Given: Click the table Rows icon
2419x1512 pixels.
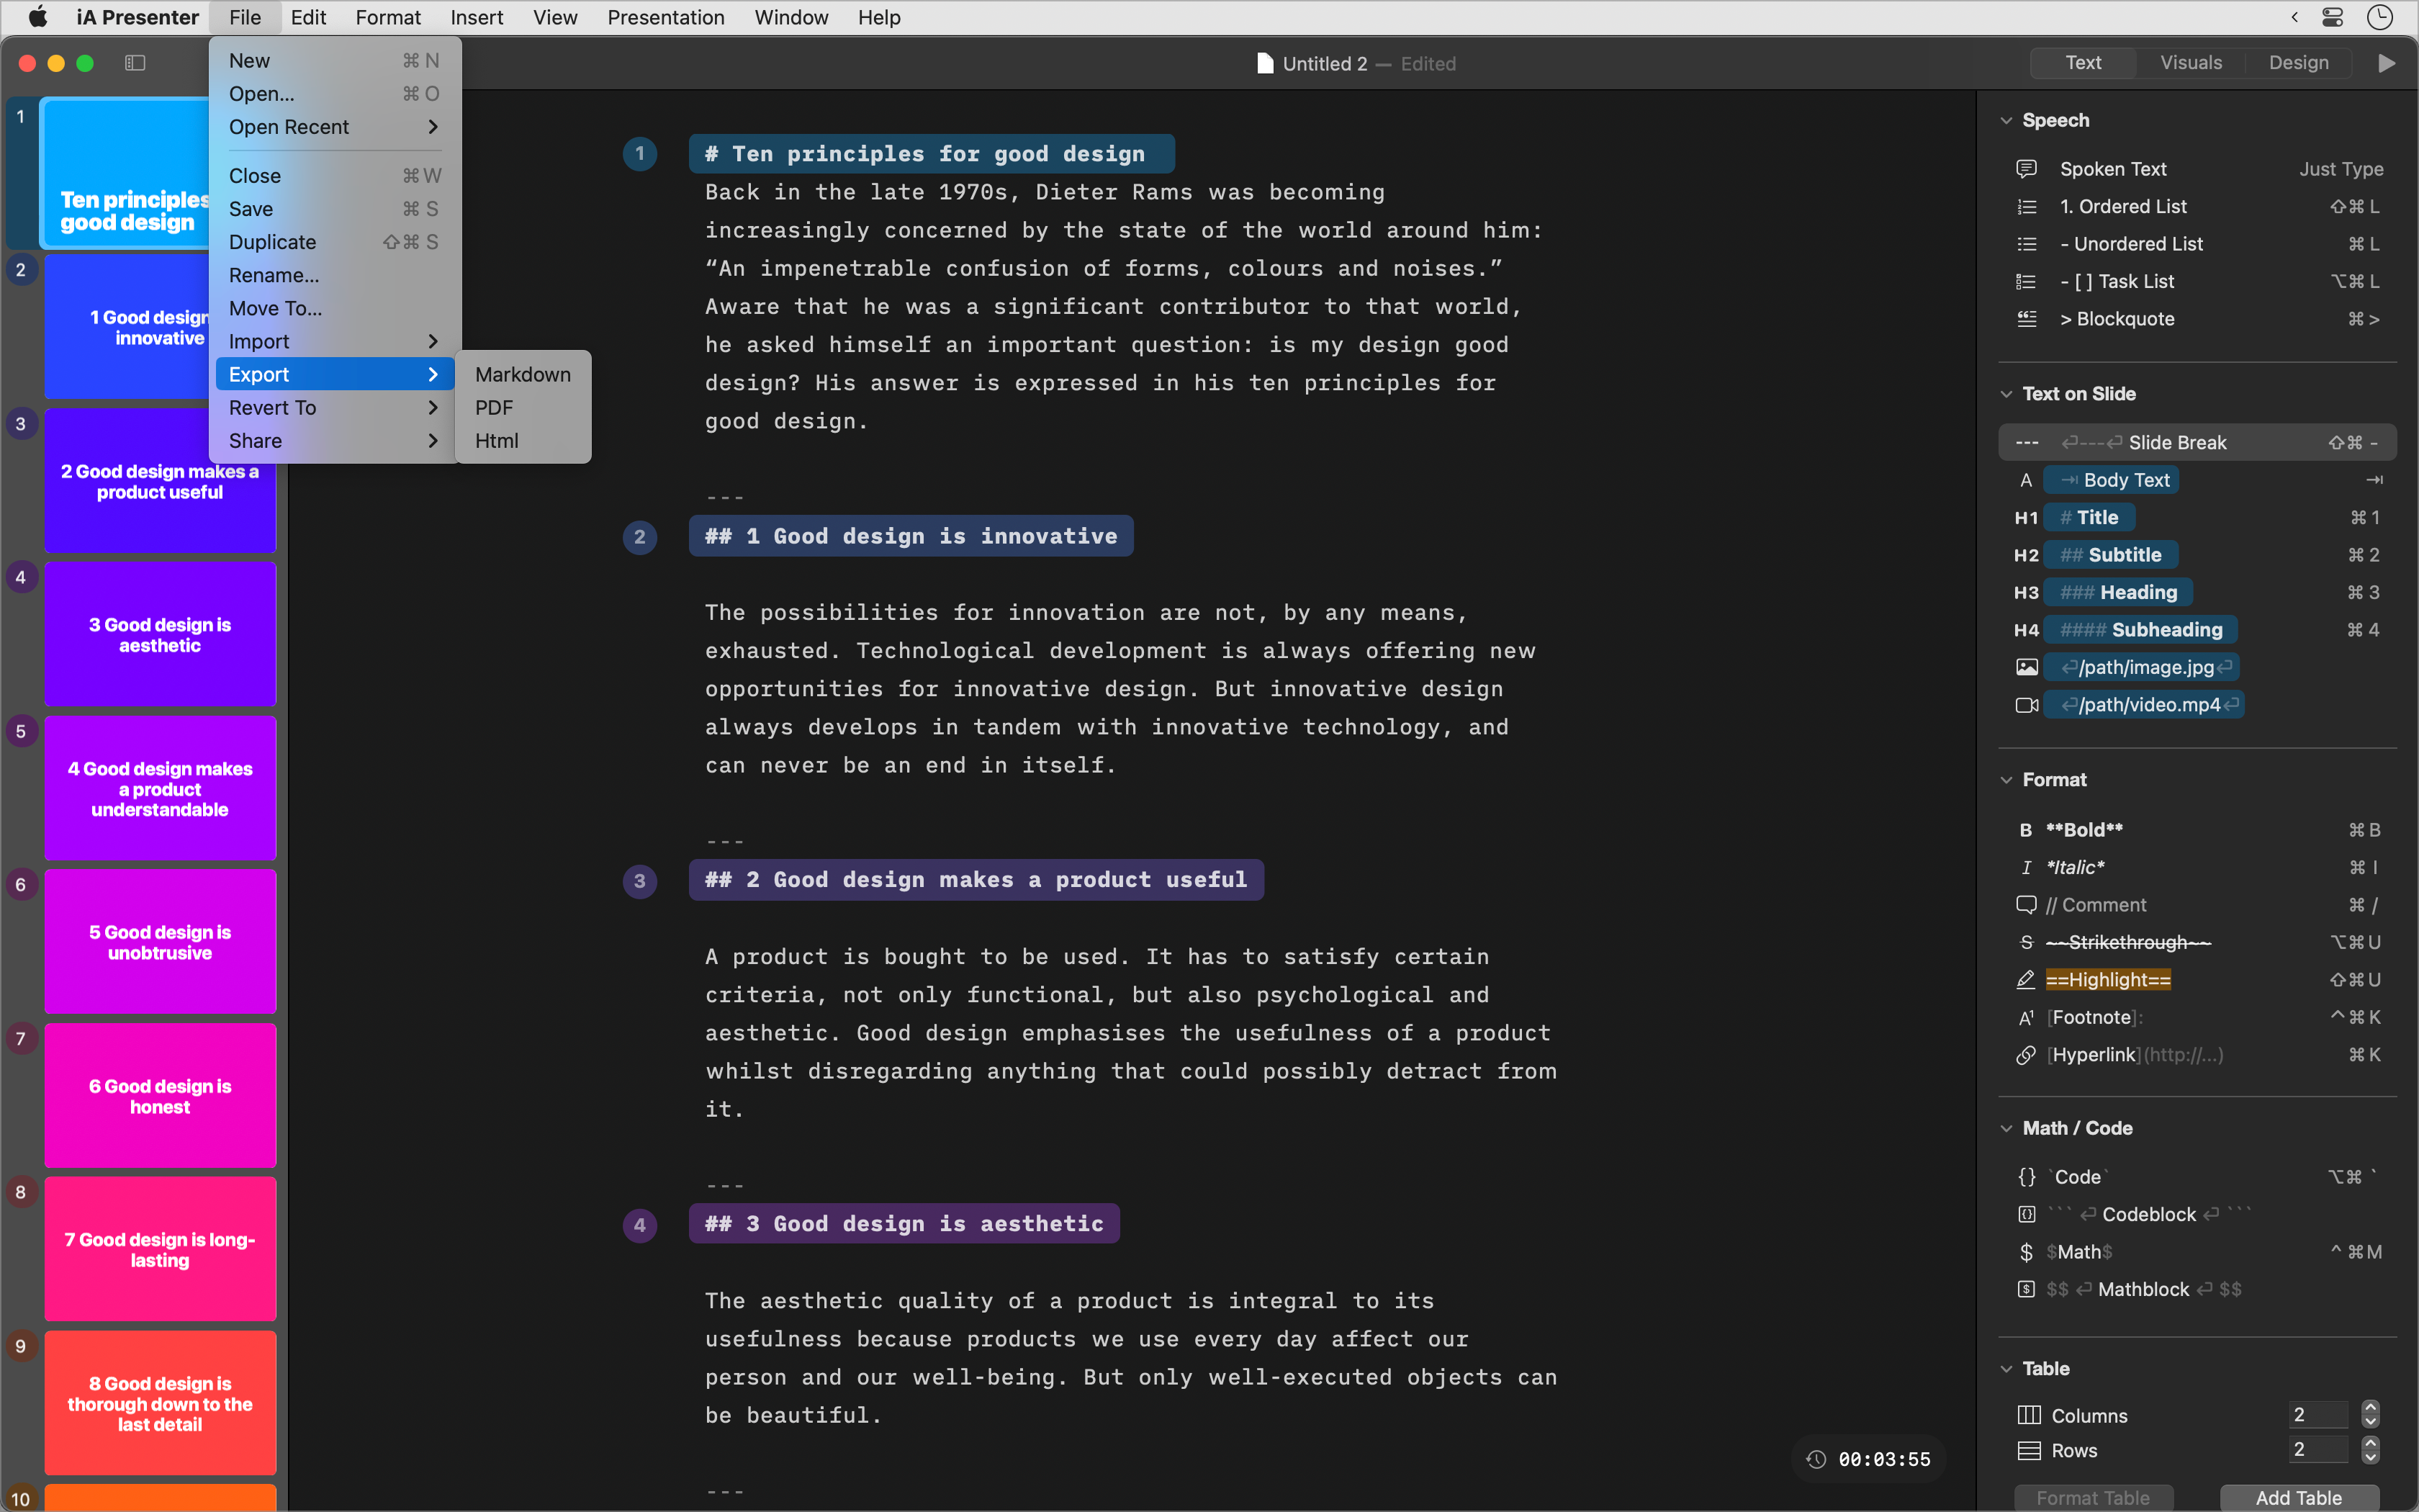Looking at the screenshot, I should 2028,1450.
